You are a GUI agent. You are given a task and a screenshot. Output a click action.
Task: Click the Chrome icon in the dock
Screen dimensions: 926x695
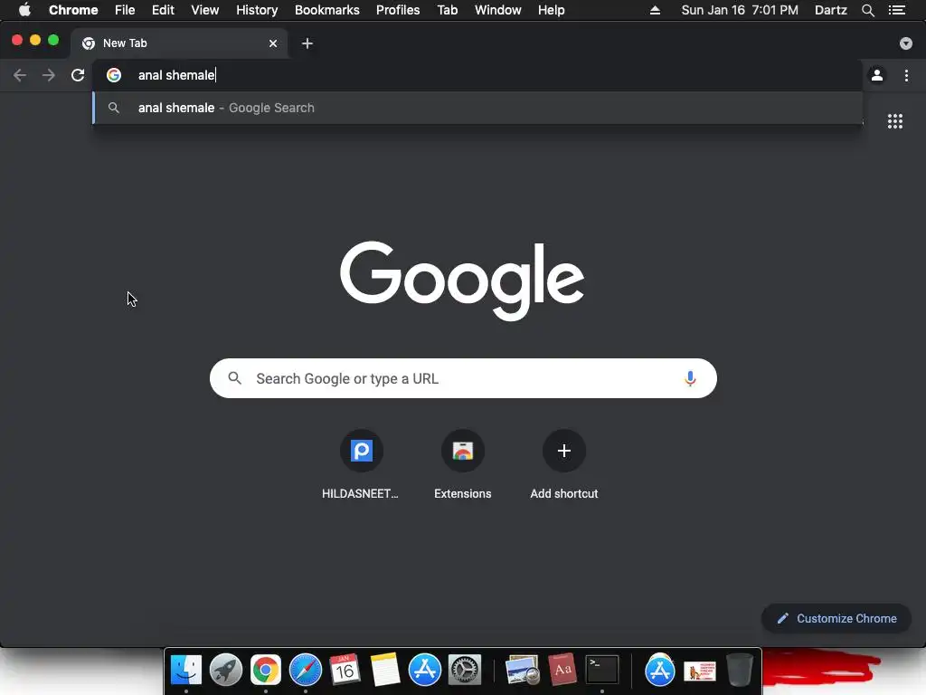click(265, 670)
